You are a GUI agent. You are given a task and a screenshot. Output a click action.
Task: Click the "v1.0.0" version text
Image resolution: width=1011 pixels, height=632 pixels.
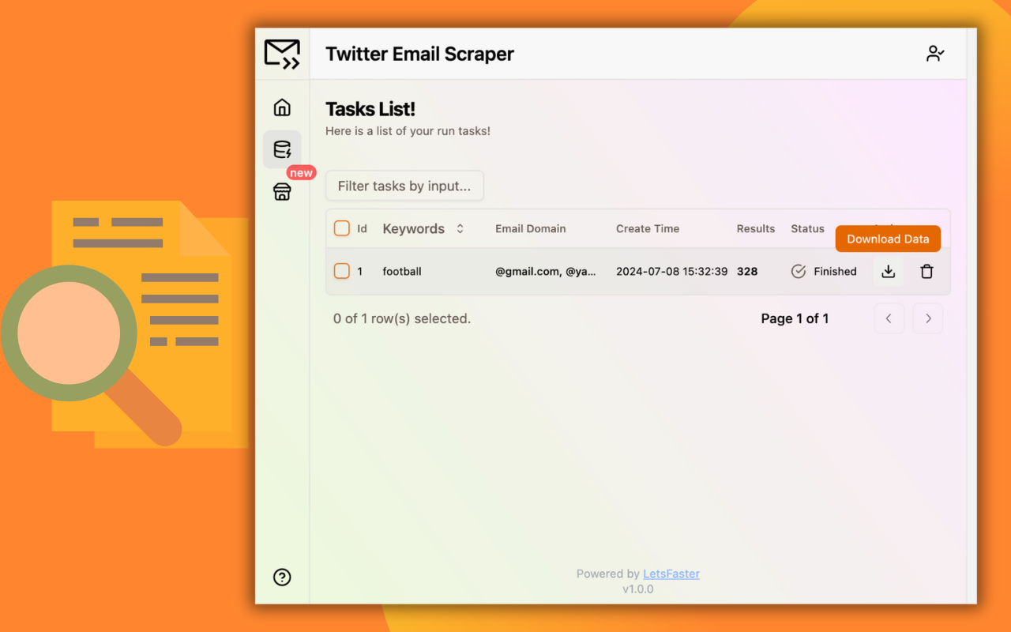[638, 589]
